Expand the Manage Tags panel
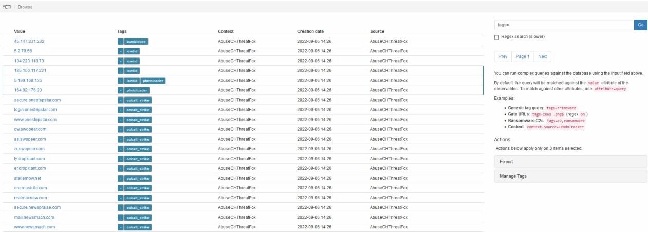Screen dimensions: 648x232 pos(570,176)
